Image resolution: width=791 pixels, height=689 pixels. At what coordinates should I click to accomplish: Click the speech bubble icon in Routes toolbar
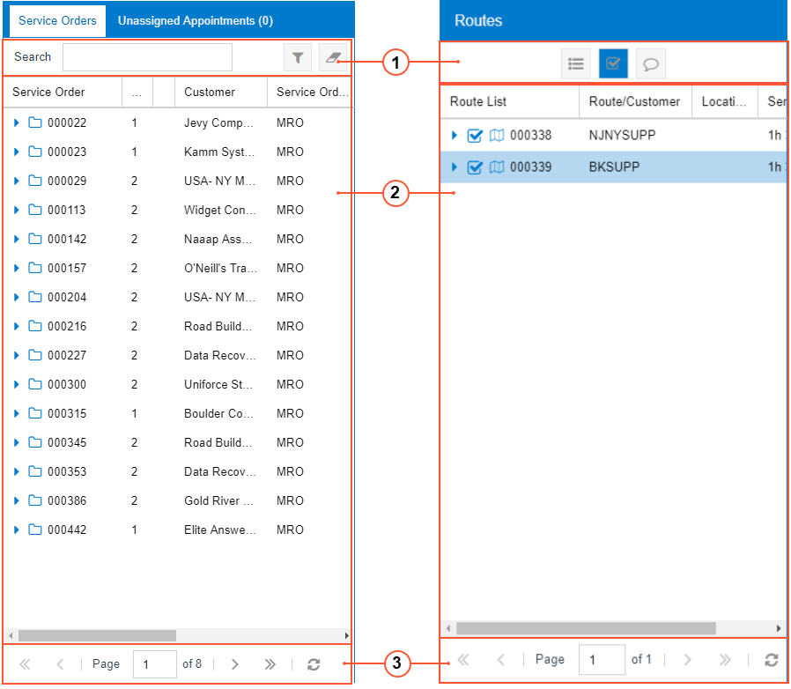(x=650, y=63)
